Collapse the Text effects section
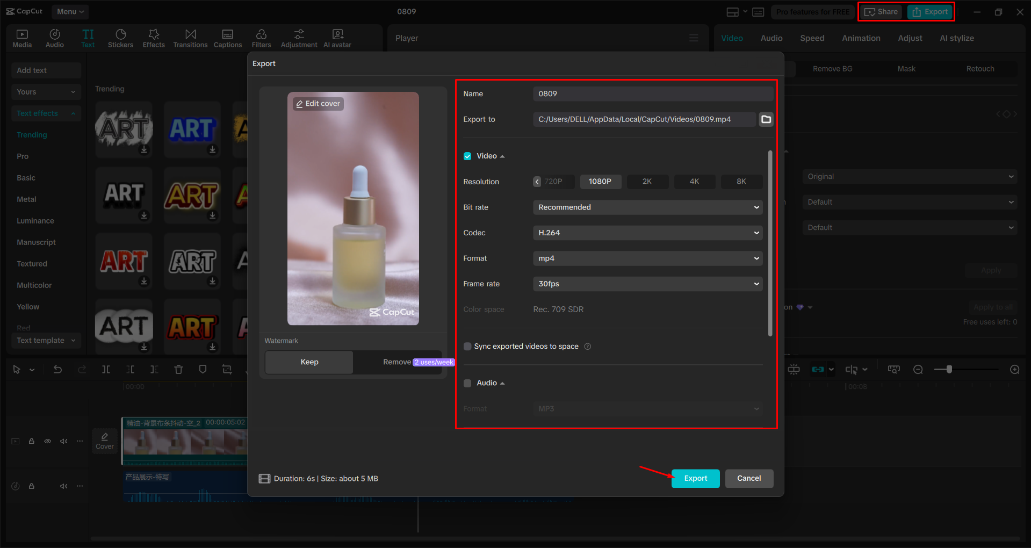The image size is (1031, 548). [x=73, y=113]
